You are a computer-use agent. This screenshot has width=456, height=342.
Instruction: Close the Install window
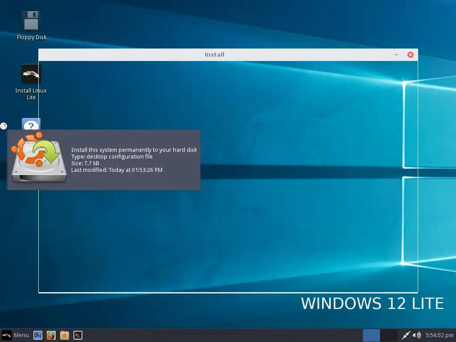pyautogui.click(x=410, y=55)
